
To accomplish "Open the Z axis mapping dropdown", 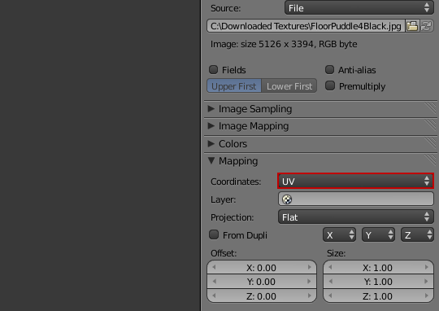I will pyautogui.click(x=417, y=234).
